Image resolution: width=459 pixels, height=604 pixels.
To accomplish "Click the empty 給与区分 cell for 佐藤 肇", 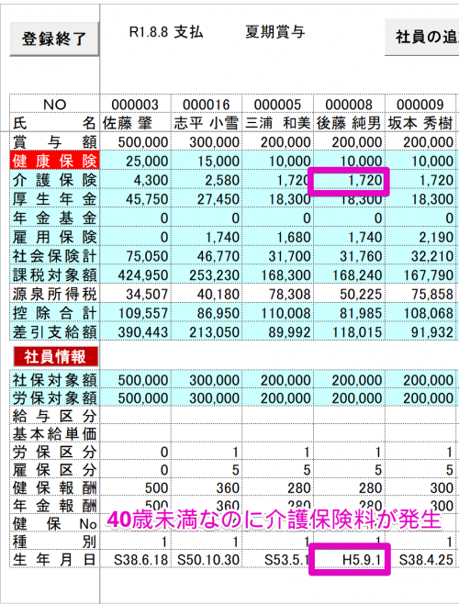I will pyautogui.click(x=135, y=416).
